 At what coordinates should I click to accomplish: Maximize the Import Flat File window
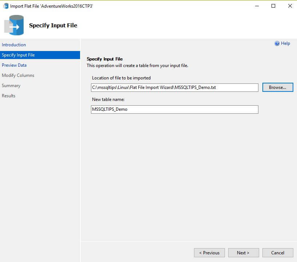(273, 6)
